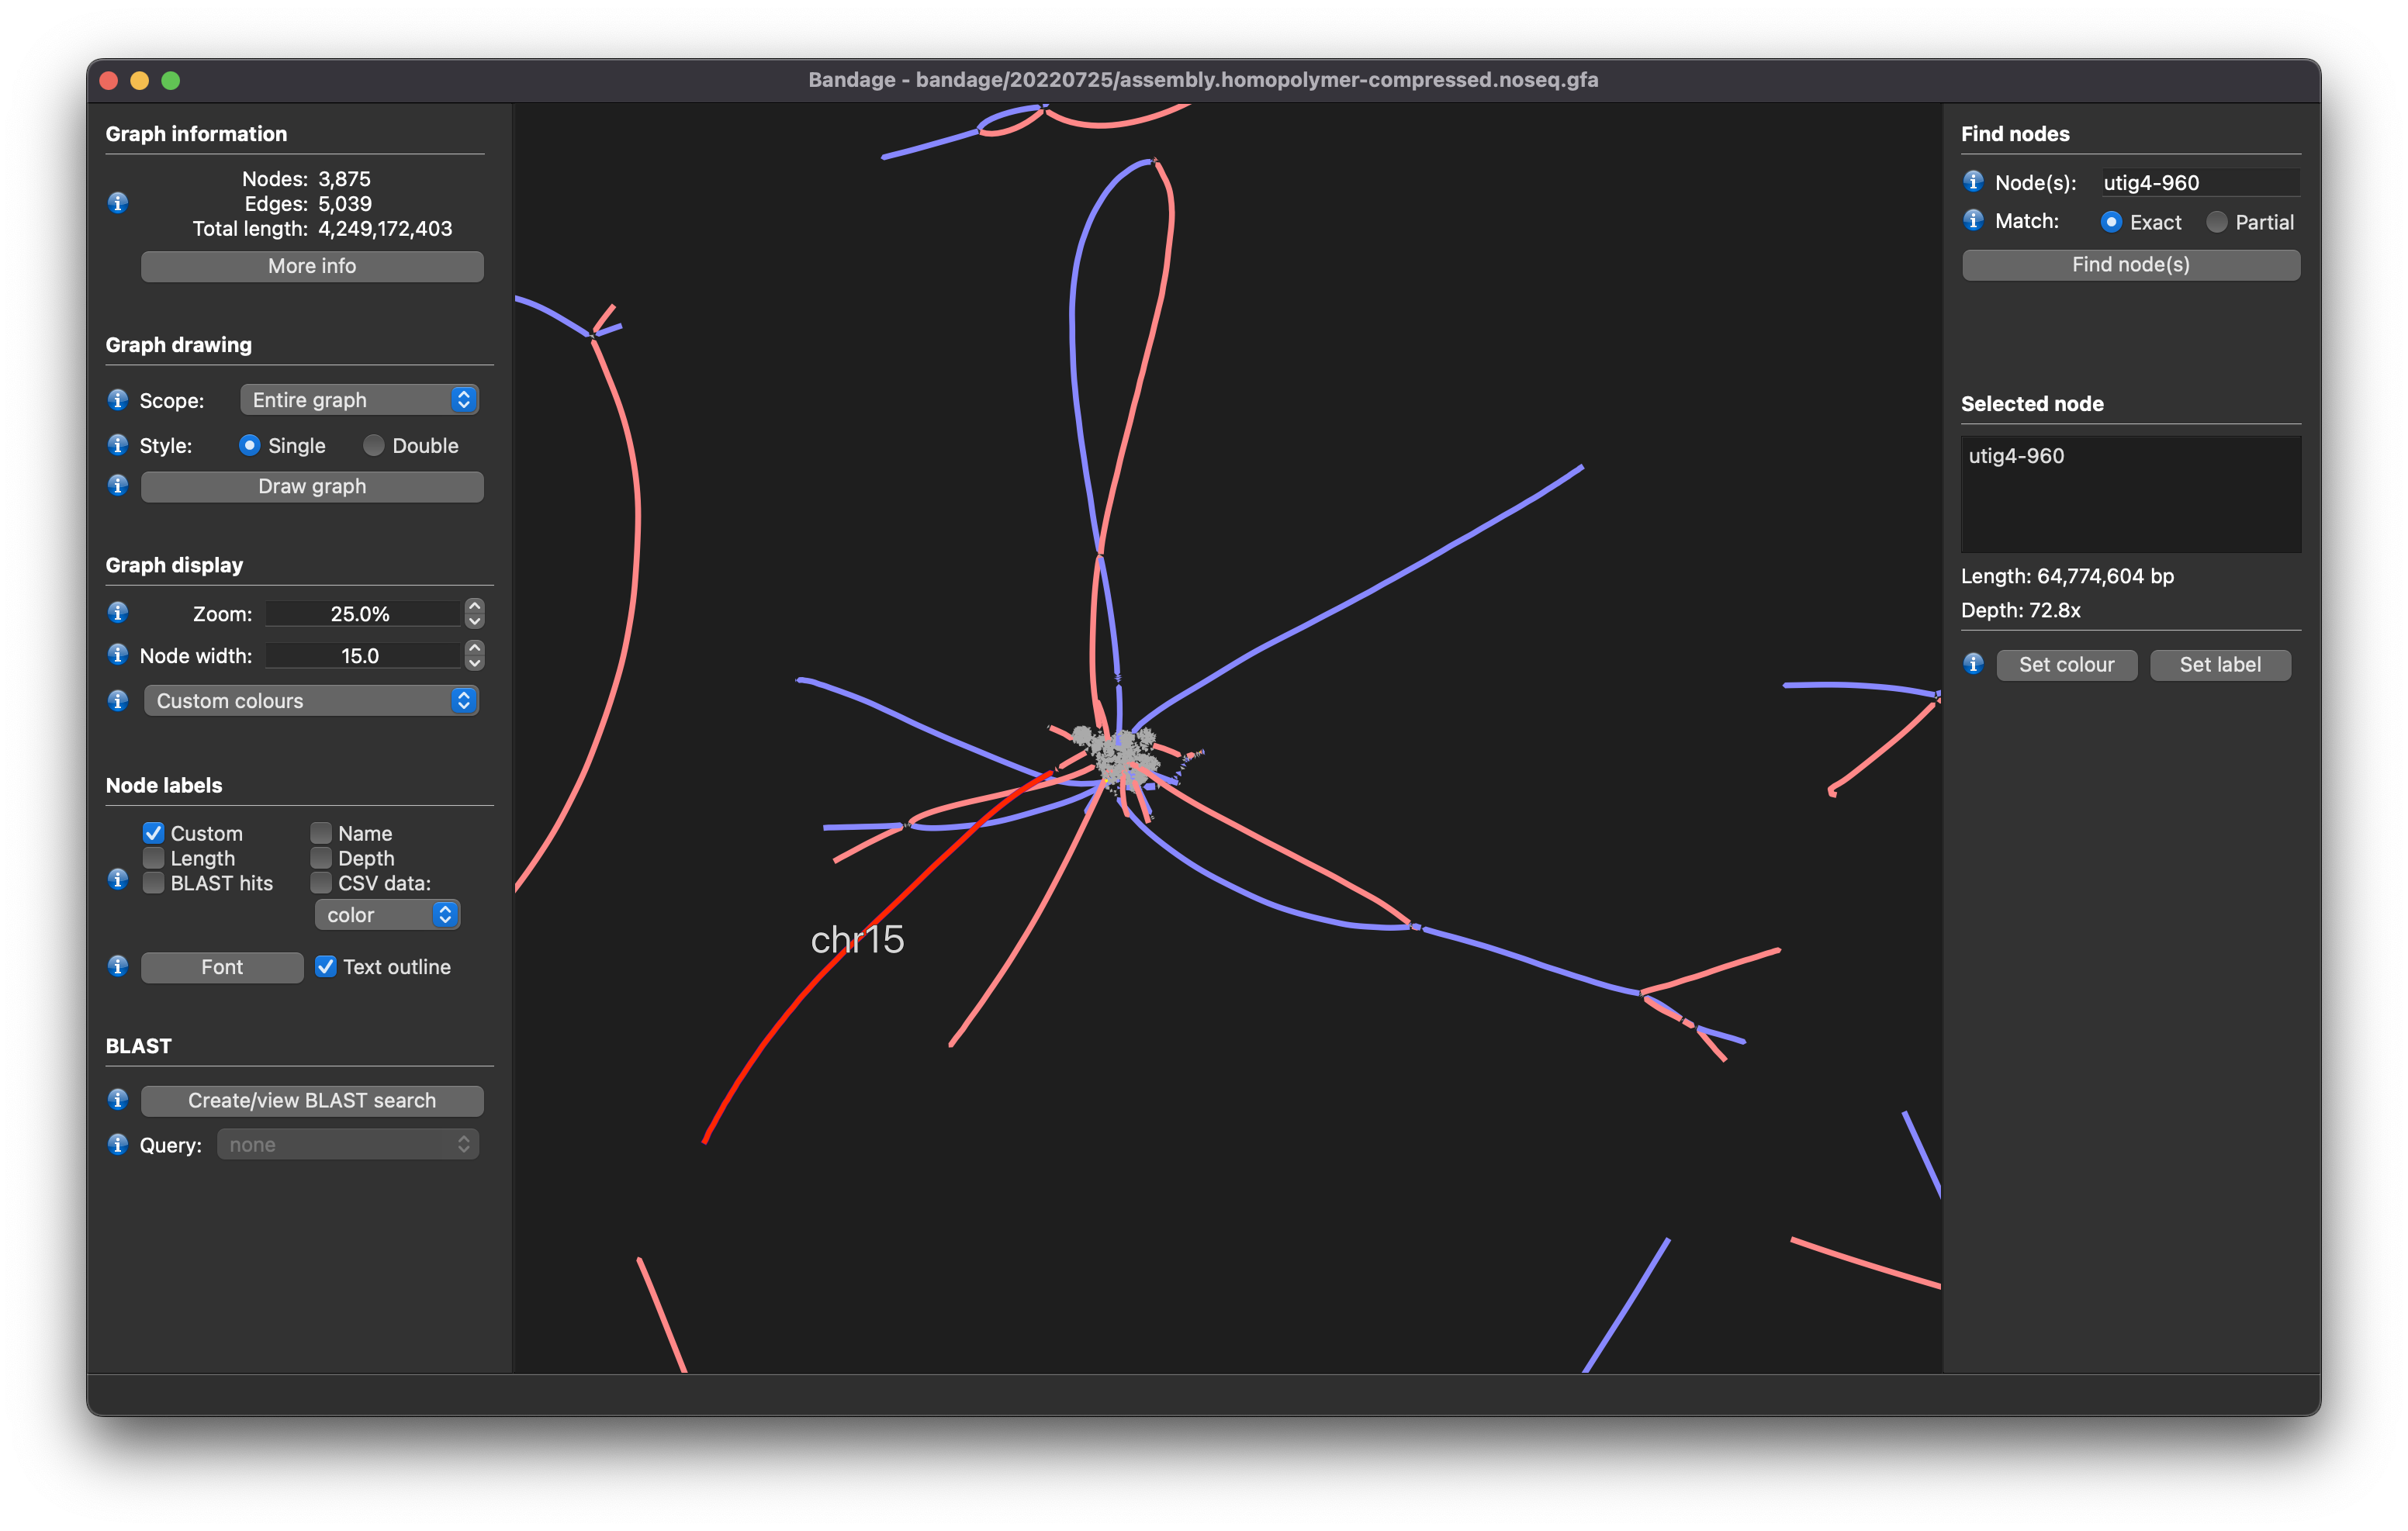Click info icon beside Scope setting

pos(118,400)
